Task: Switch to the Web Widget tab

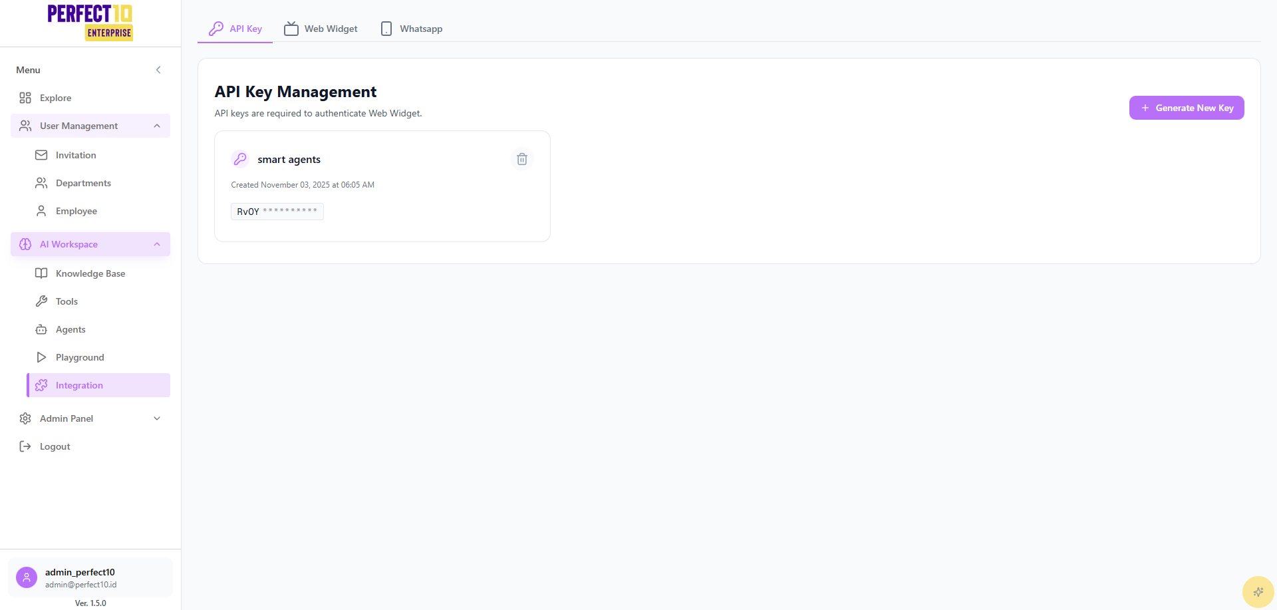Action: 321,29
